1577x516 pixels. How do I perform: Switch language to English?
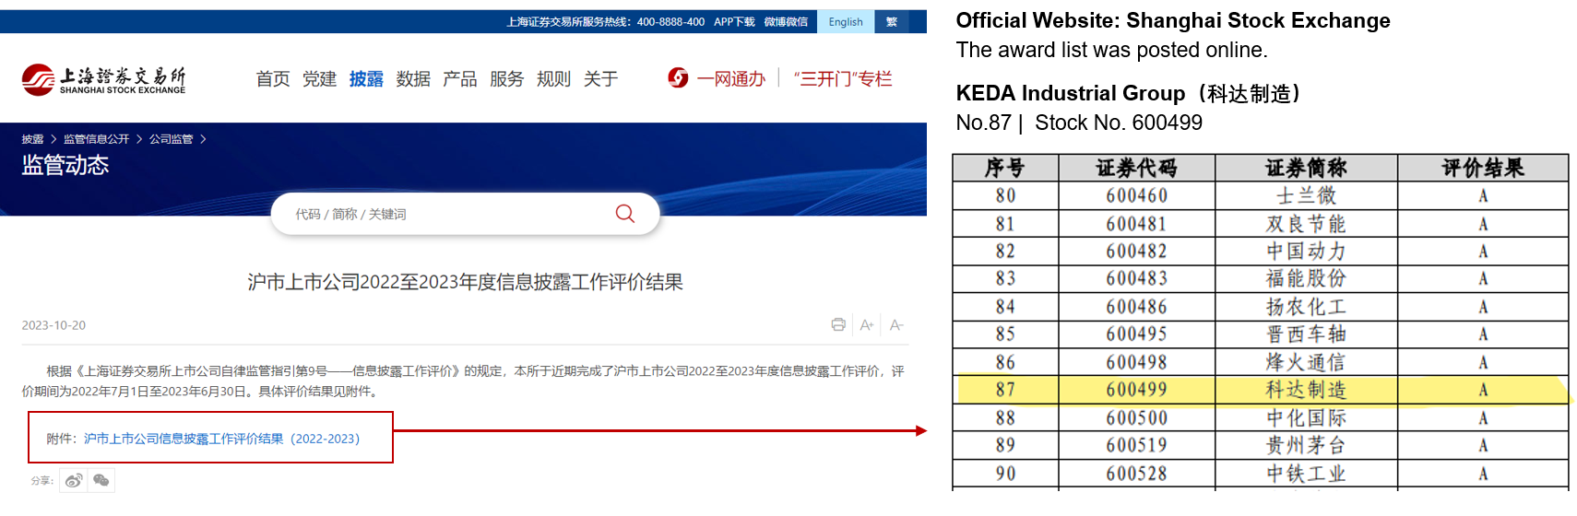tap(845, 22)
